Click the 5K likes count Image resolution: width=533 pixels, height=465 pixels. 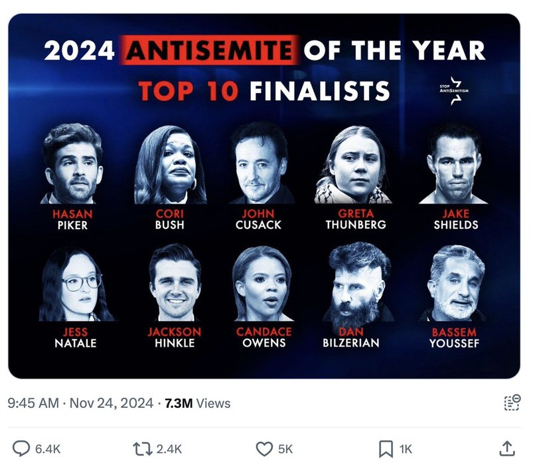[x=285, y=449]
